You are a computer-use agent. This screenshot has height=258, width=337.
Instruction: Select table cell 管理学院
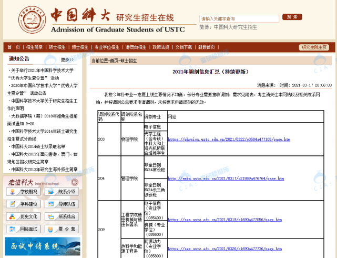coord(132,178)
